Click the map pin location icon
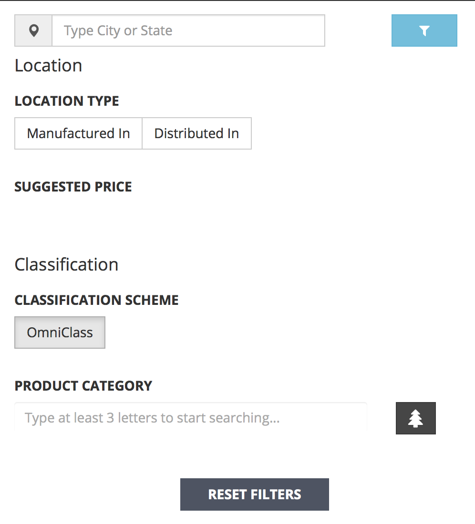 [x=34, y=31]
